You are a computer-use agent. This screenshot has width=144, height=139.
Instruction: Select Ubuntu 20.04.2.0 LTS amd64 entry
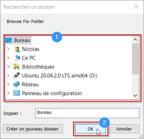coord(60,76)
